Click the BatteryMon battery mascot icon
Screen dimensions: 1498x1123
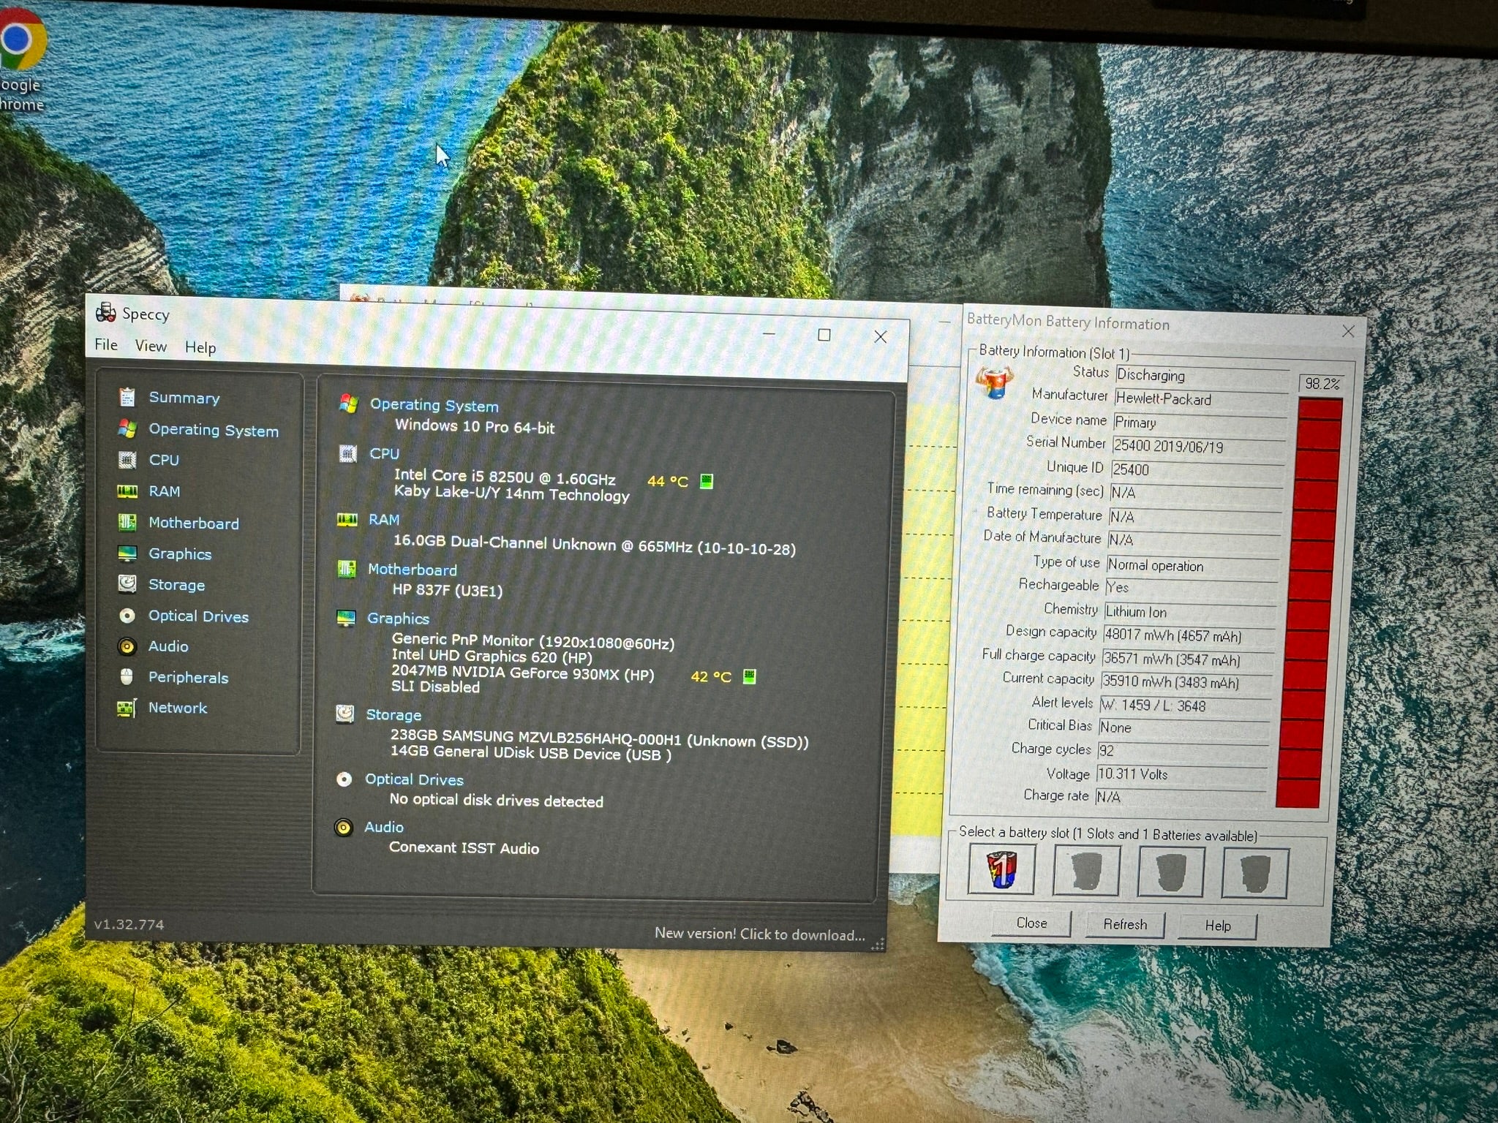point(995,383)
